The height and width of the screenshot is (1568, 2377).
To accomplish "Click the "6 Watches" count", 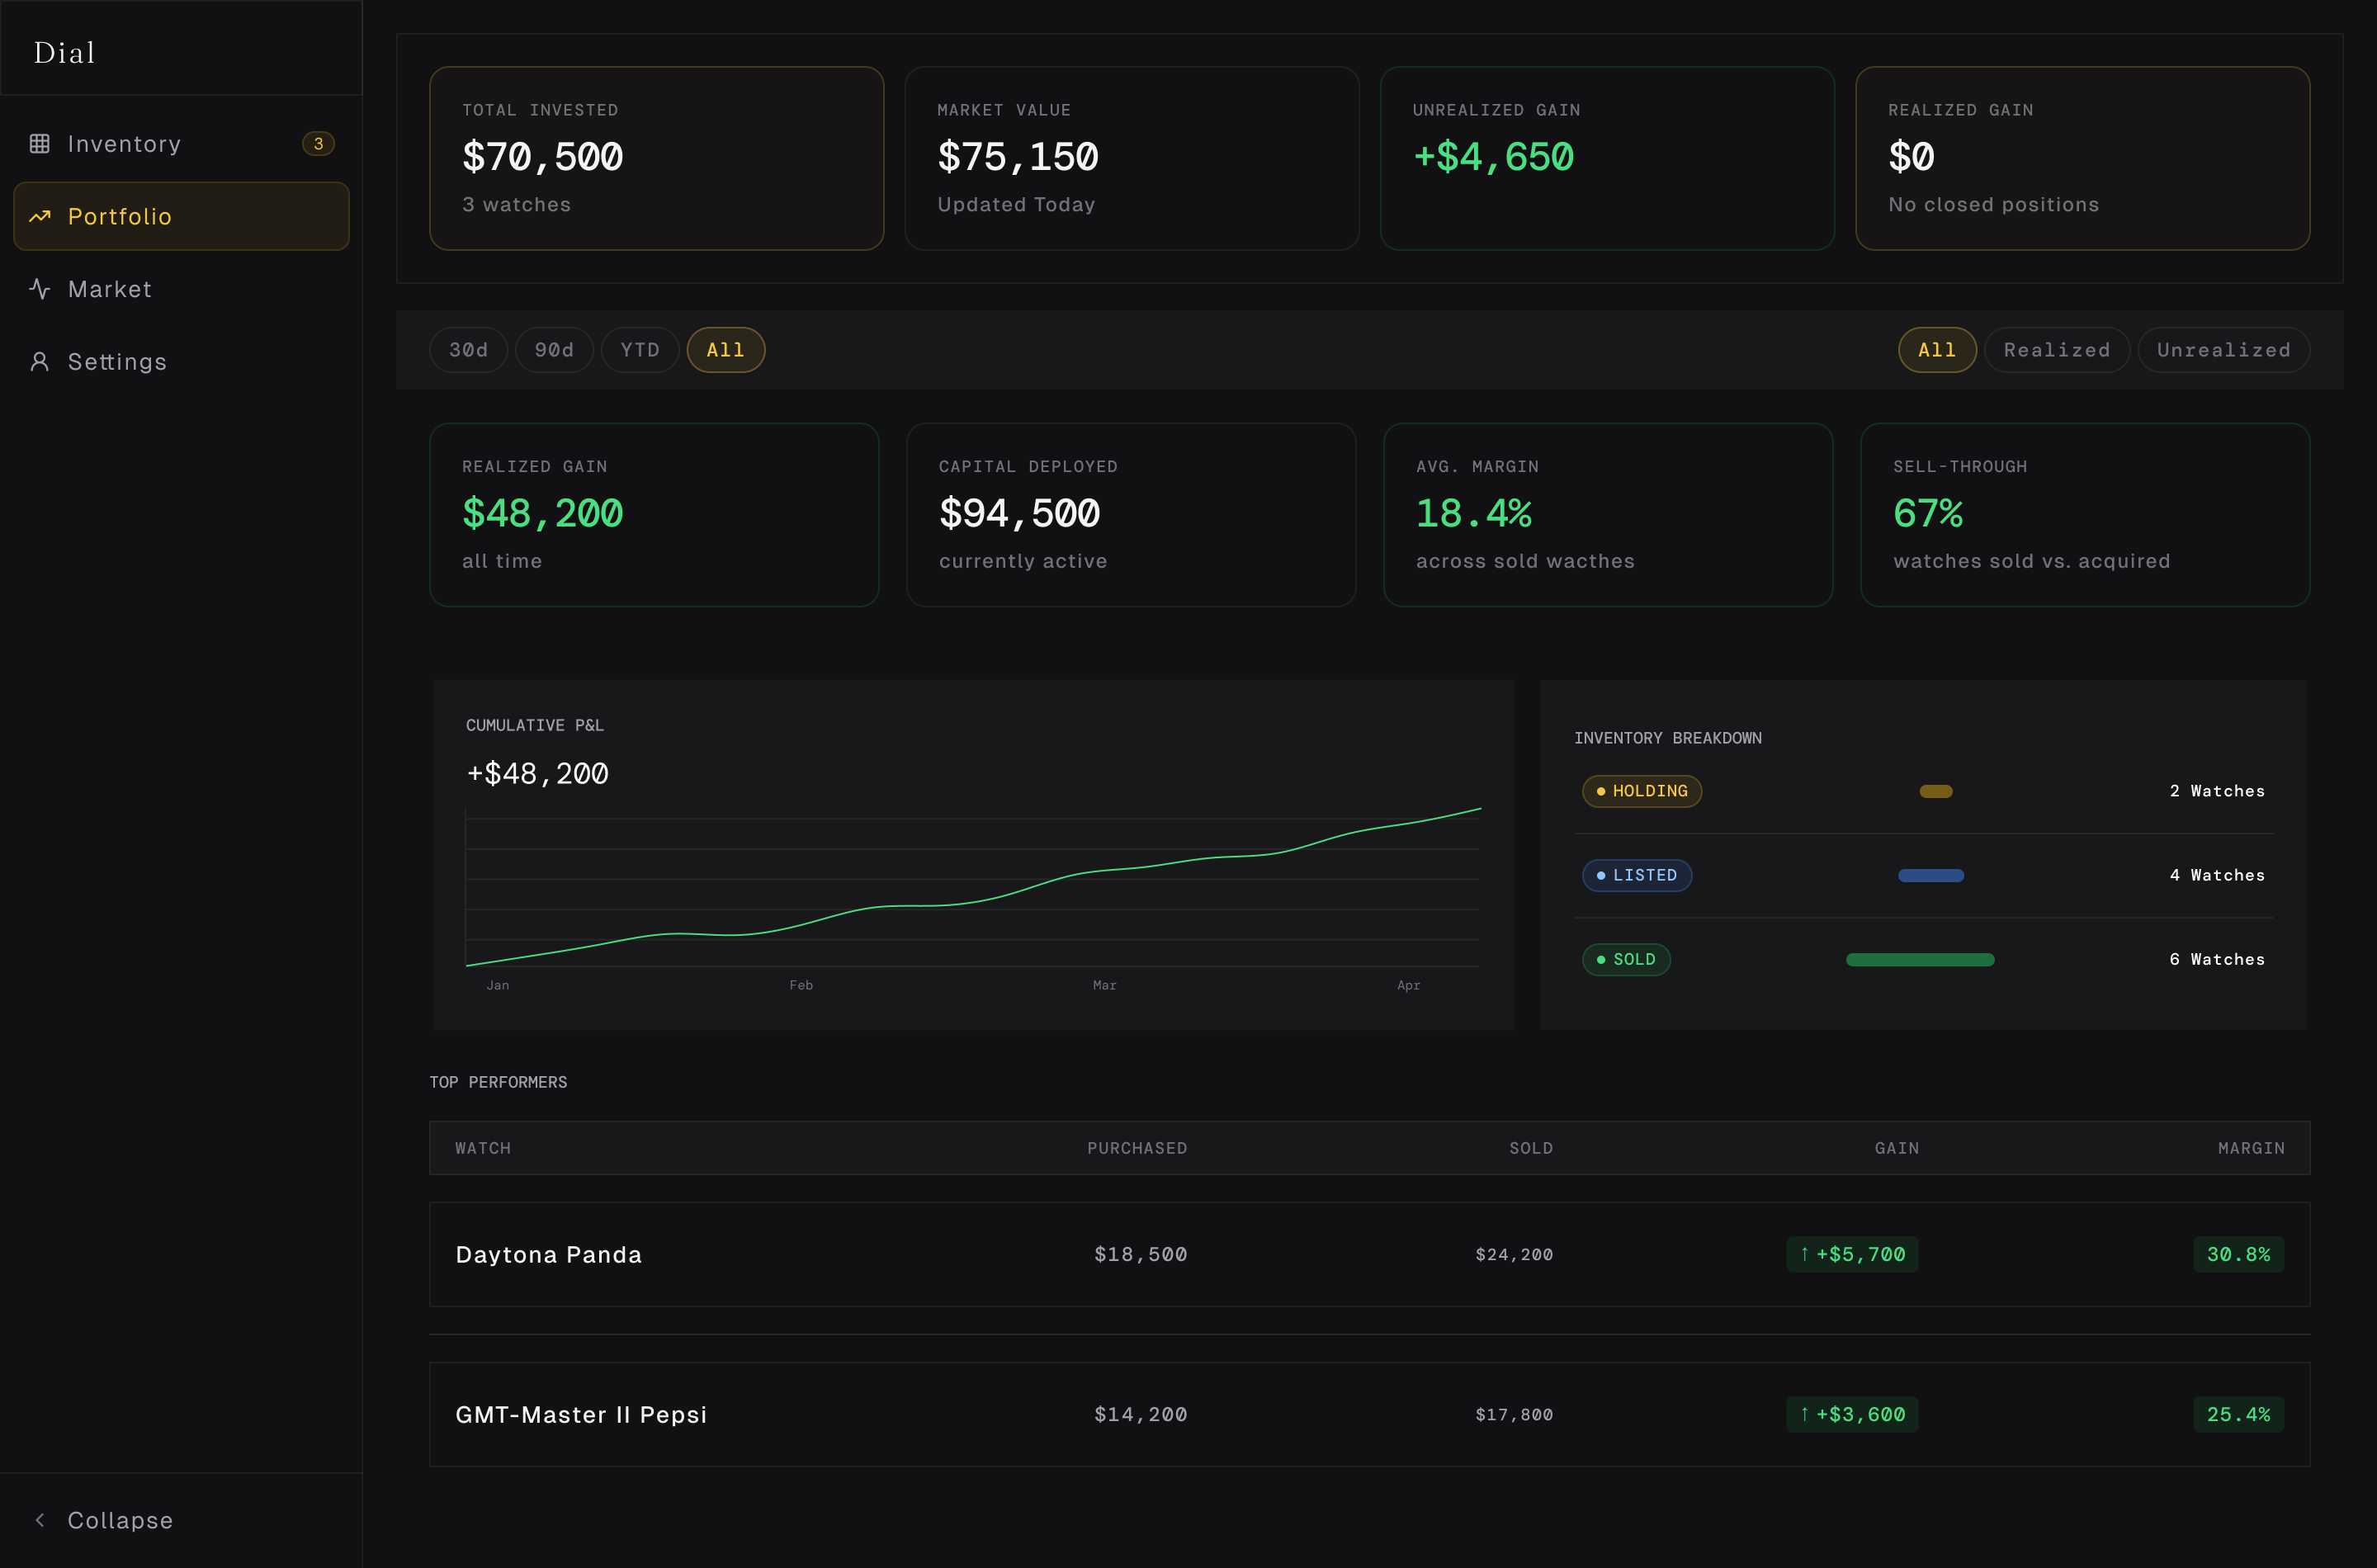I will [2217, 959].
